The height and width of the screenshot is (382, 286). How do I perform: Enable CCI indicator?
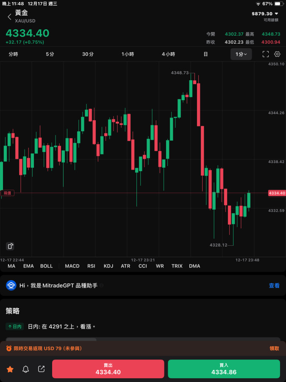coord(143,266)
